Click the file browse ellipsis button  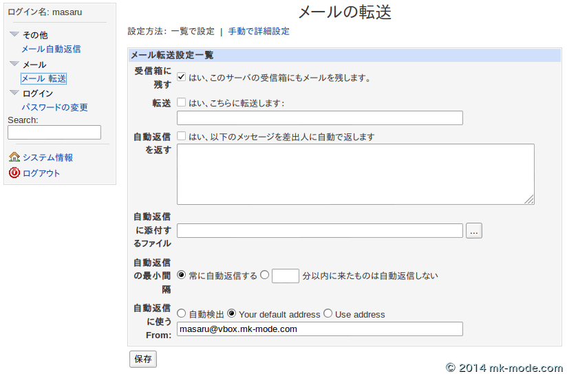click(473, 231)
